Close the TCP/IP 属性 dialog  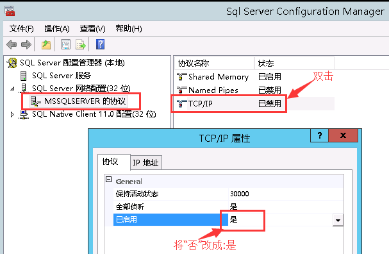[343, 135]
